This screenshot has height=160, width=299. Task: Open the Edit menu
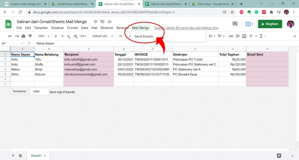(x=28, y=28)
